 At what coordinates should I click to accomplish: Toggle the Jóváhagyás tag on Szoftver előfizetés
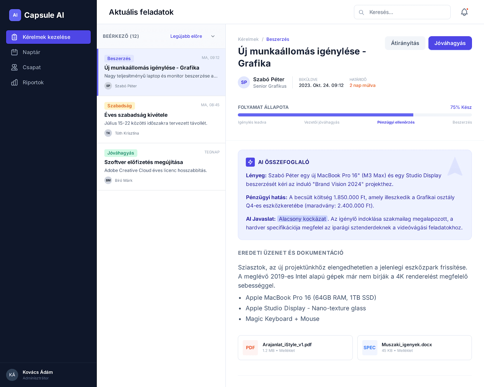point(120,153)
